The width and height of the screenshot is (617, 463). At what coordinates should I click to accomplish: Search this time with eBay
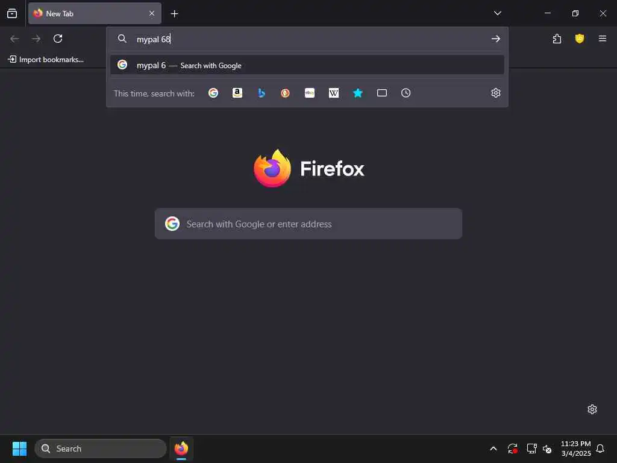coord(310,93)
